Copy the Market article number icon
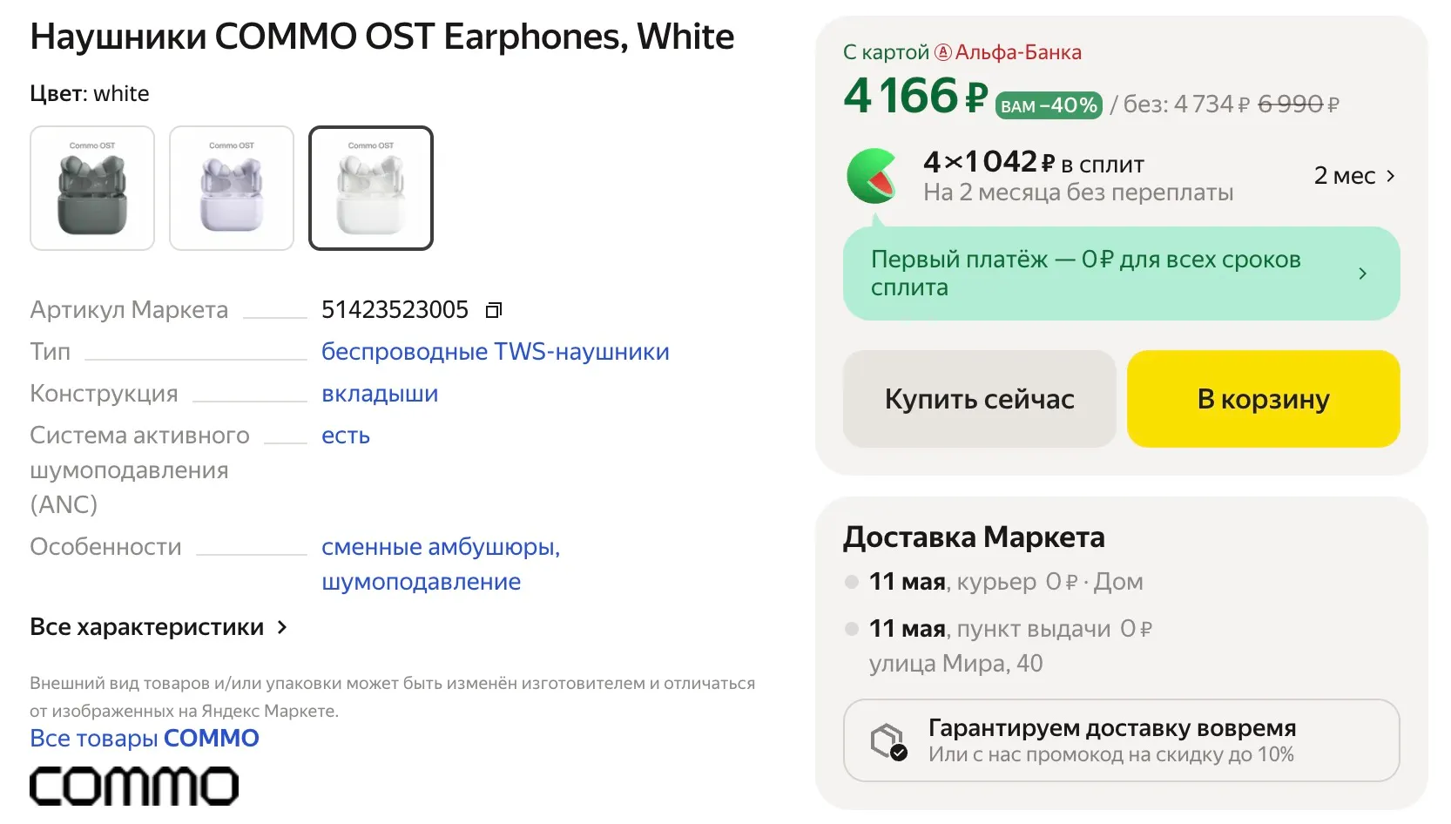Image resolution: width=1451 pixels, height=824 pixels. coord(494,310)
